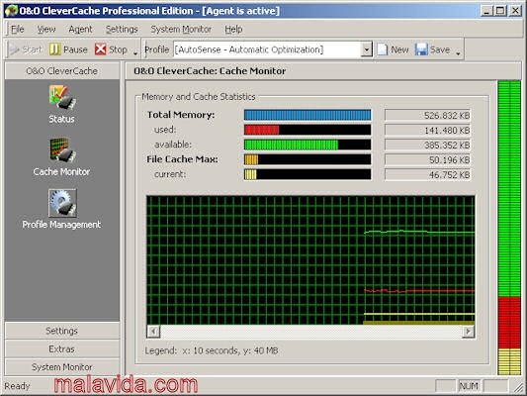527x396 pixels.
Task: Click the orange File Cache Max bar
Action: pyautogui.click(x=251, y=159)
